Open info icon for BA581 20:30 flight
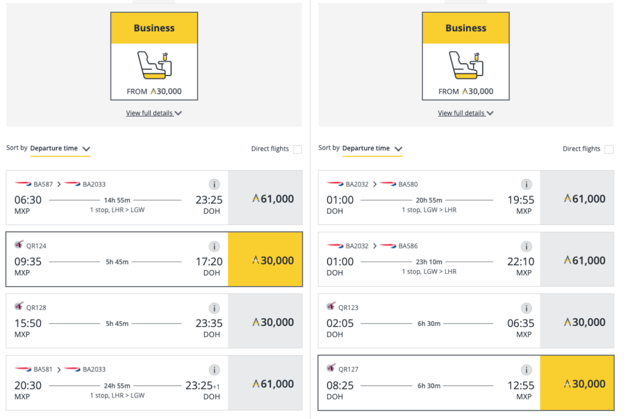Image resolution: width=628 pixels, height=419 pixels. coord(214,370)
